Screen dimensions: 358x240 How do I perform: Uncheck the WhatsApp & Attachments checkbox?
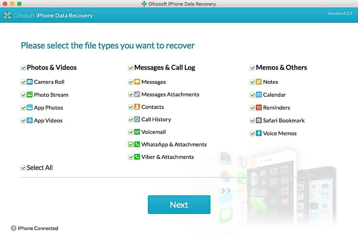(131, 145)
